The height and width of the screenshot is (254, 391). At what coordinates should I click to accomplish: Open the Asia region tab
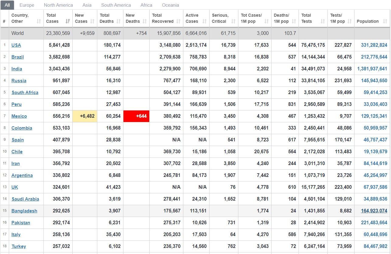pyautogui.click(x=87, y=5)
